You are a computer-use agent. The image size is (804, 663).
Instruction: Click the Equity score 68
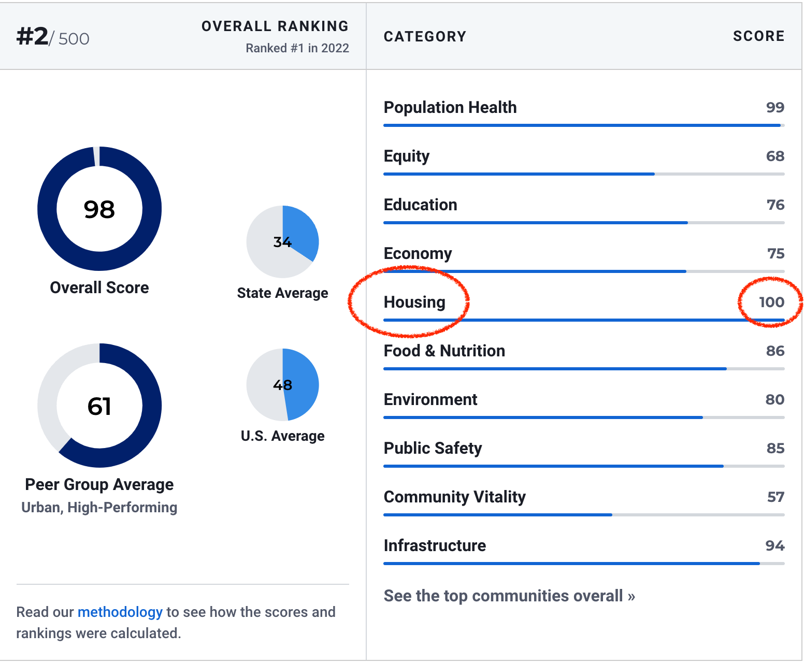[x=775, y=156]
